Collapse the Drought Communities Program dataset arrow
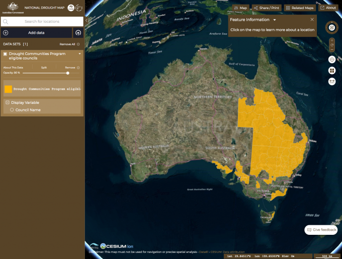Screen dimensions: 342x259 pyautogui.click(x=79, y=54)
